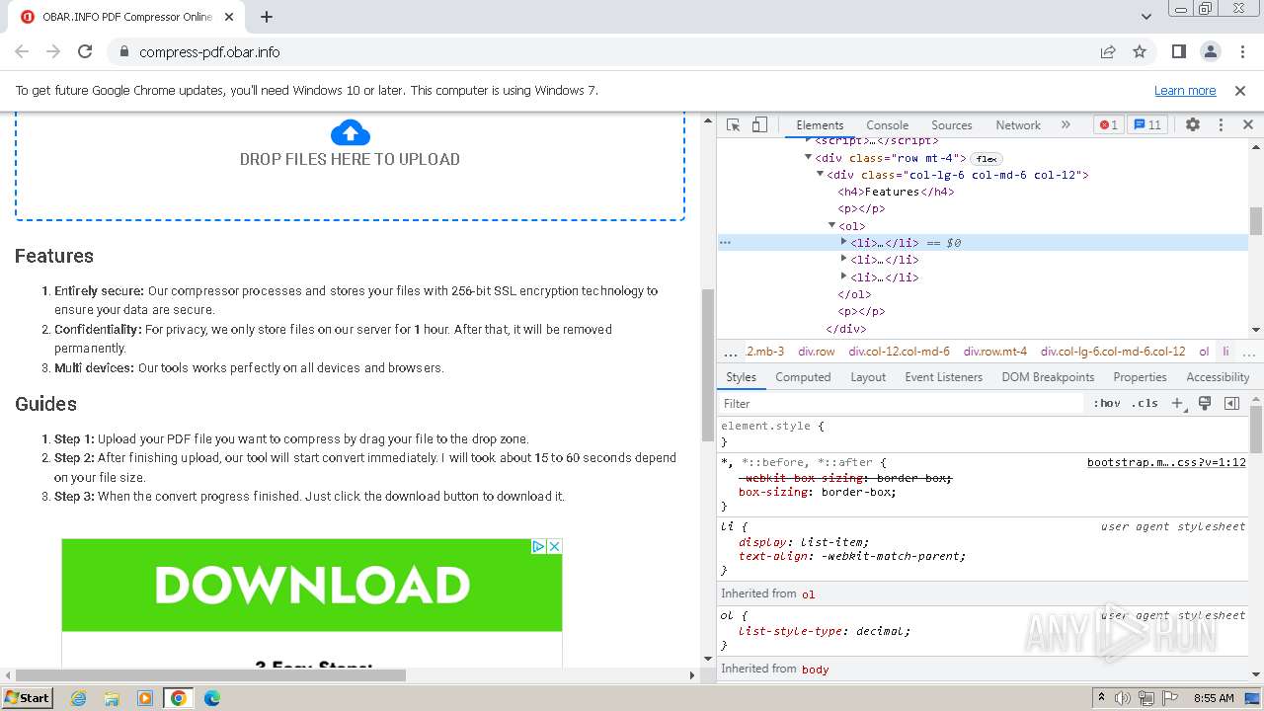Dismiss the Chrome update notification bar

[1240, 90]
